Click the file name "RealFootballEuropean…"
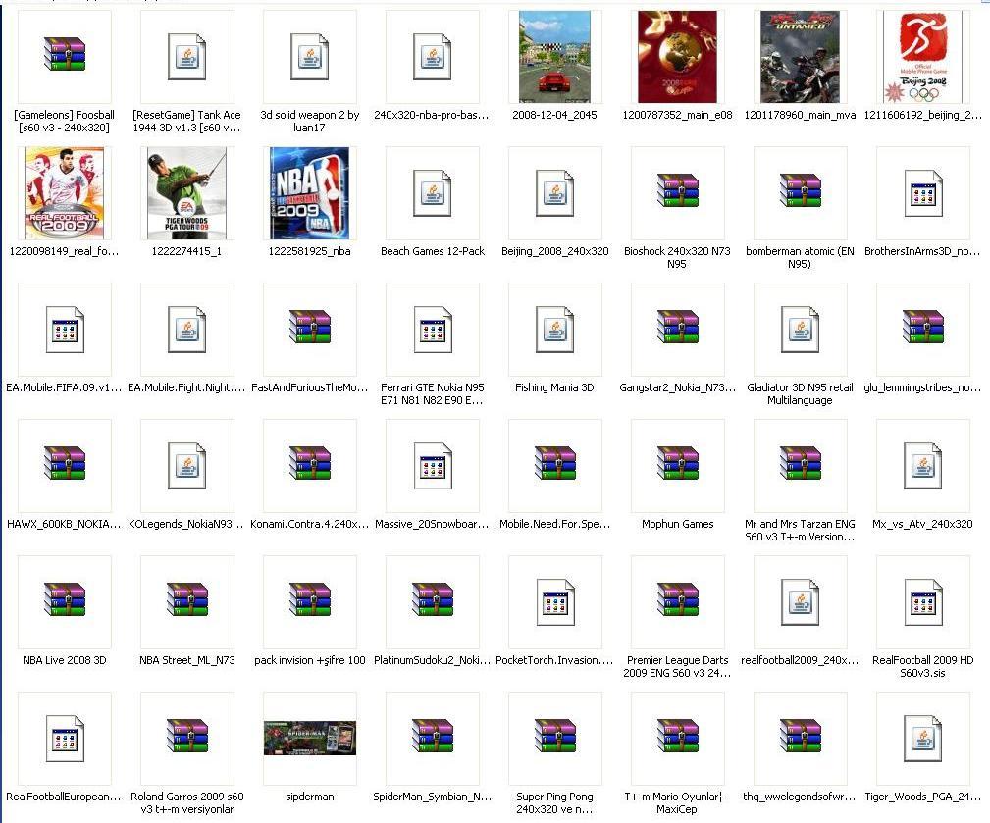Image resolution: width=990 pixels, height=823 pixels. [63, 797]
